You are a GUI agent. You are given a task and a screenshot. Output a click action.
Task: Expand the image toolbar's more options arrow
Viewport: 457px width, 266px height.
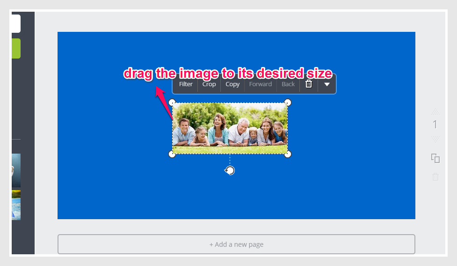point(327,84)
